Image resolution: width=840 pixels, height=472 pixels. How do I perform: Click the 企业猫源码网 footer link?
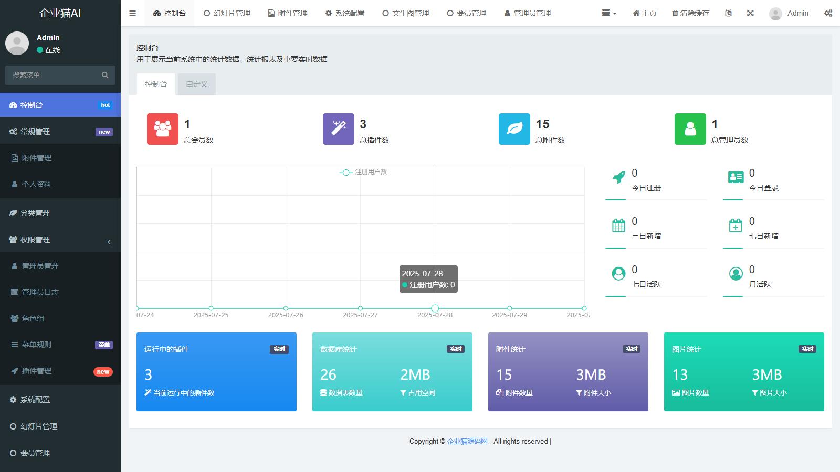pos(466,441)
